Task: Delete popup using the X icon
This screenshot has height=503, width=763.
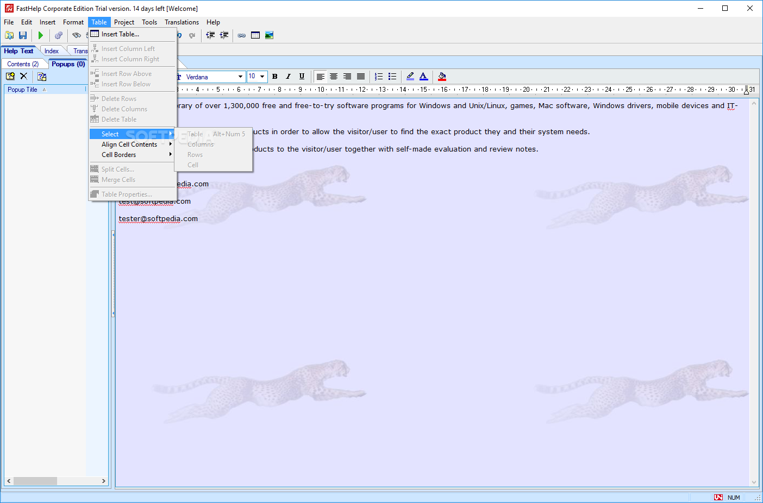Action: (x=24, y=77)
